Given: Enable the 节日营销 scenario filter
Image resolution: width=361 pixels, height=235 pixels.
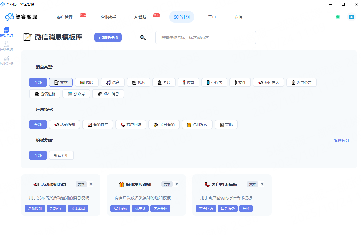Looking at the screenshot, I should (x=164, y=124).
